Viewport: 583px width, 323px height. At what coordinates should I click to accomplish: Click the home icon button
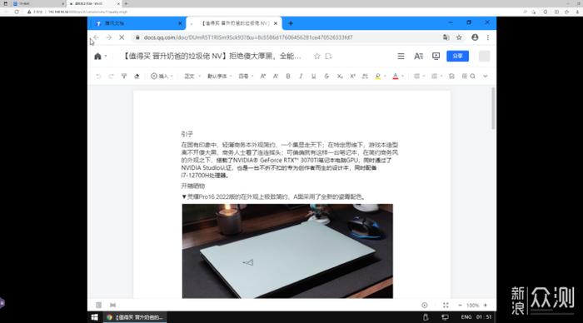point(97,56)
